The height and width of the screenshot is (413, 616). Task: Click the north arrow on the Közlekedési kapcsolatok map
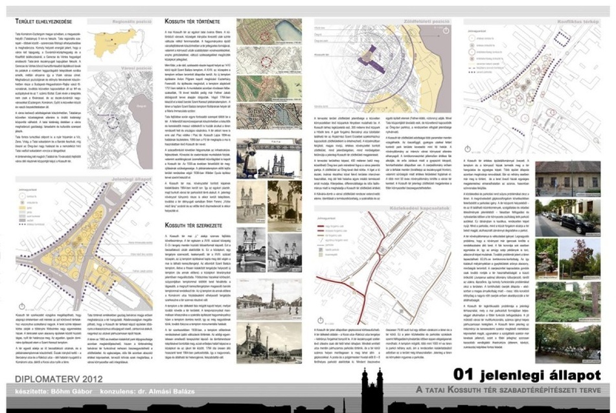tap(320, 320)
